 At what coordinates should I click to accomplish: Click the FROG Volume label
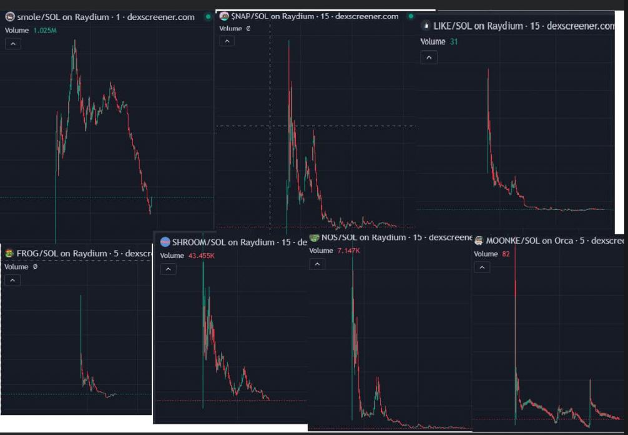pyautogui.click(x=16, y=267)
